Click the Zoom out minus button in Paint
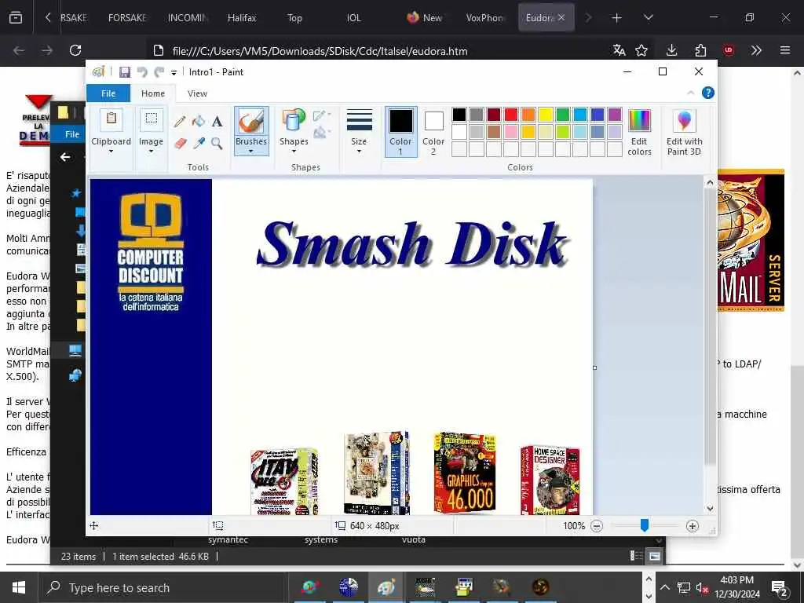 click(x=597, y=526)
